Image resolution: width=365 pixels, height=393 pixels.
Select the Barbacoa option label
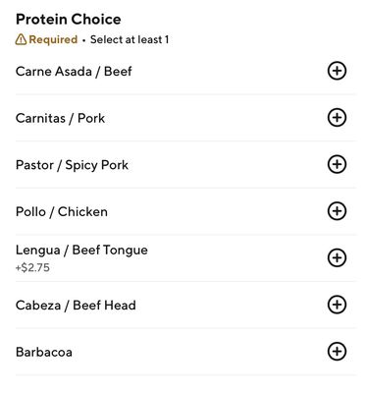[x=44, y=353]
